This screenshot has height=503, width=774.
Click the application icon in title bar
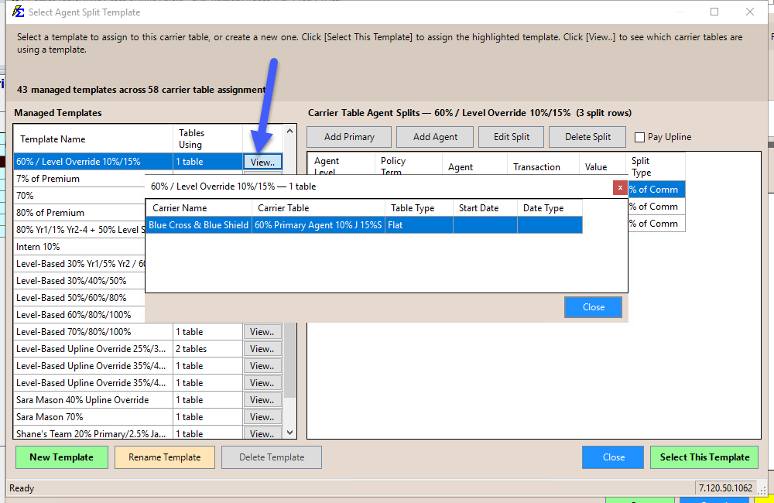click(18, 12)
